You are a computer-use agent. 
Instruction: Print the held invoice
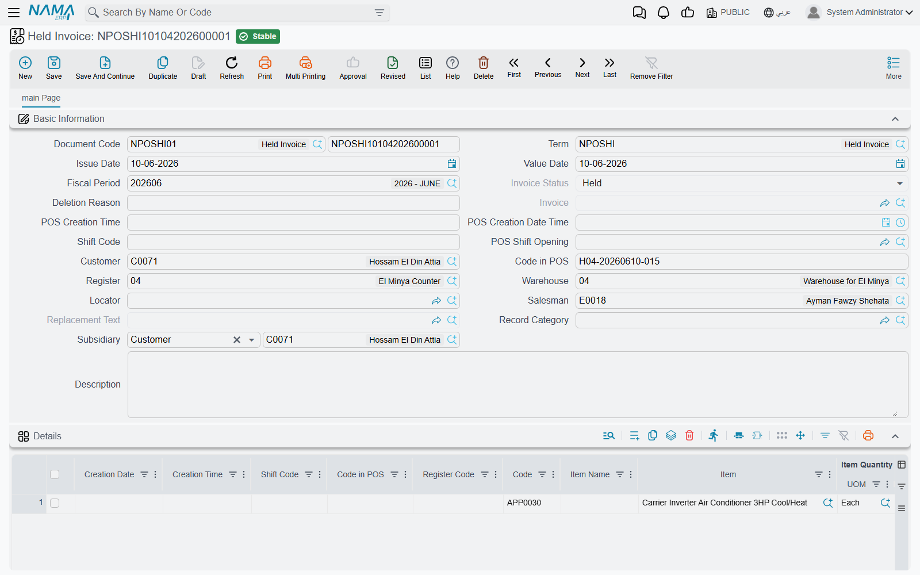point(265,68)
